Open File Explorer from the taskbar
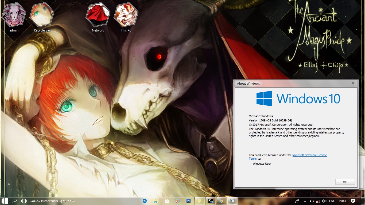 click(156, 201)
